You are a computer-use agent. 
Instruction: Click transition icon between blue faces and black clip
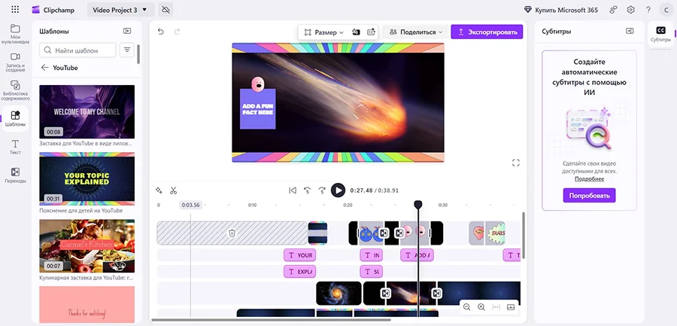[384, 233]
